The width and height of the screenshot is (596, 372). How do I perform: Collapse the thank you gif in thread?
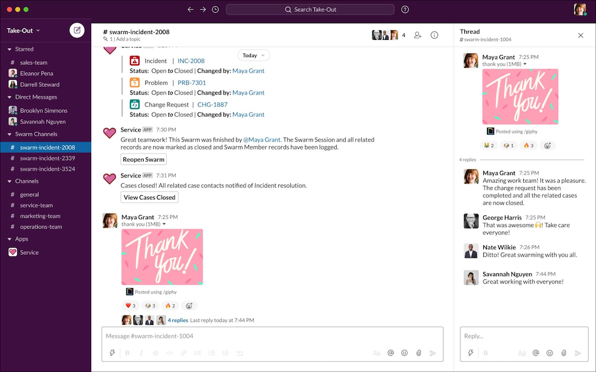pos(525,64)
